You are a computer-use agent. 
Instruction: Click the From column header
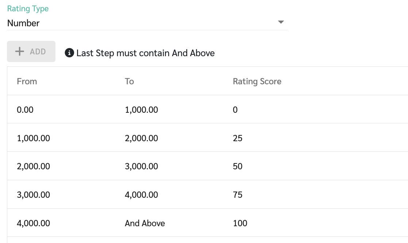tap(27, 81)
